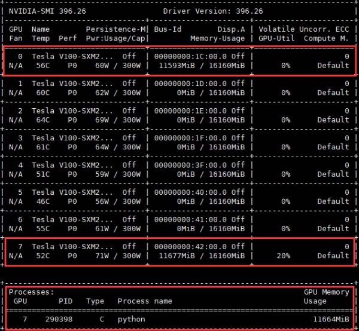Click temperature 55C for GPU 6
The width and height of the screenshot is (359, 331).
43,229
